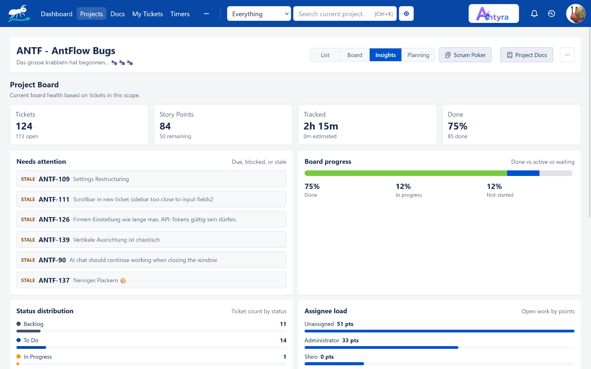Open My Tickets

click(x=147, y=14)
